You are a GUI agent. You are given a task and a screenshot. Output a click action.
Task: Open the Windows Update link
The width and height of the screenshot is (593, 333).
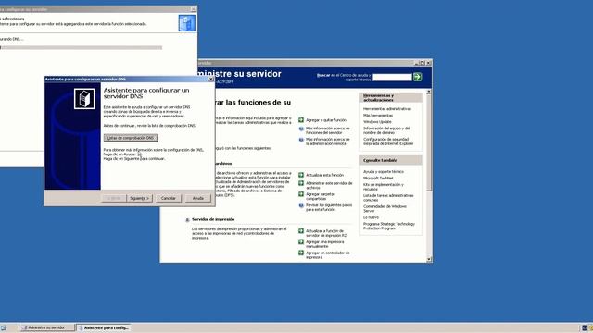377,122
